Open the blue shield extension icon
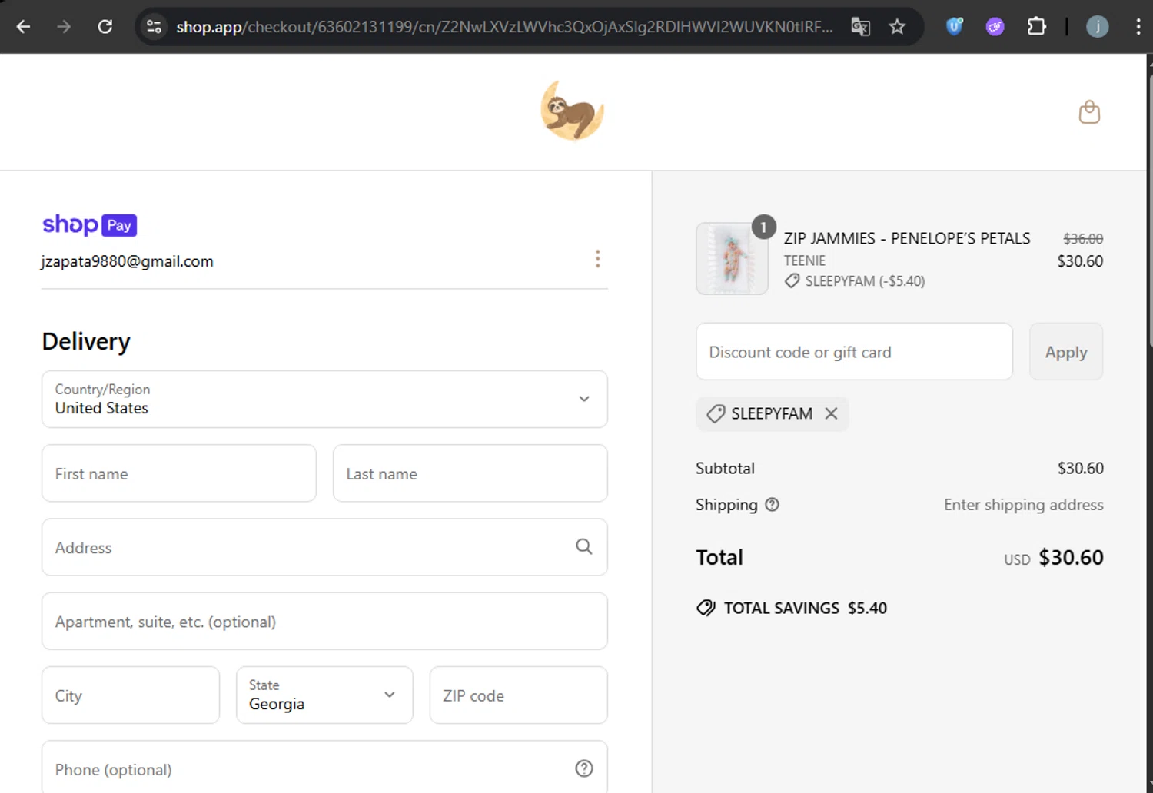This screenshot has width=1153, height=793. click(x=955, y=27)
